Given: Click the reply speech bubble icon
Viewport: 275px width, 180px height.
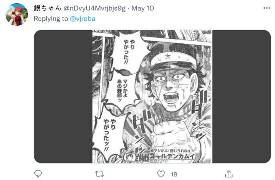Looking at the screenshot, I should coord(38,174).
